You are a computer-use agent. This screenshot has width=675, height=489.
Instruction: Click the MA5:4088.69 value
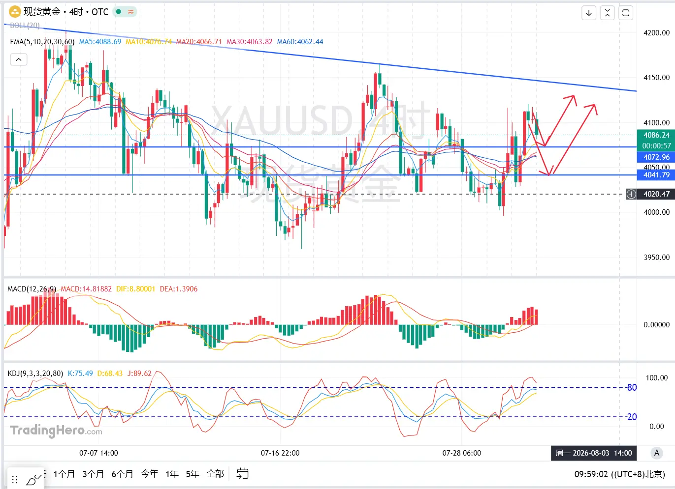[100, 42]
